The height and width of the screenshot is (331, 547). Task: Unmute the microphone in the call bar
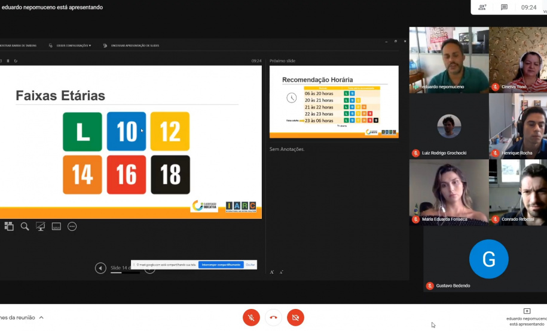click(251, 317)
